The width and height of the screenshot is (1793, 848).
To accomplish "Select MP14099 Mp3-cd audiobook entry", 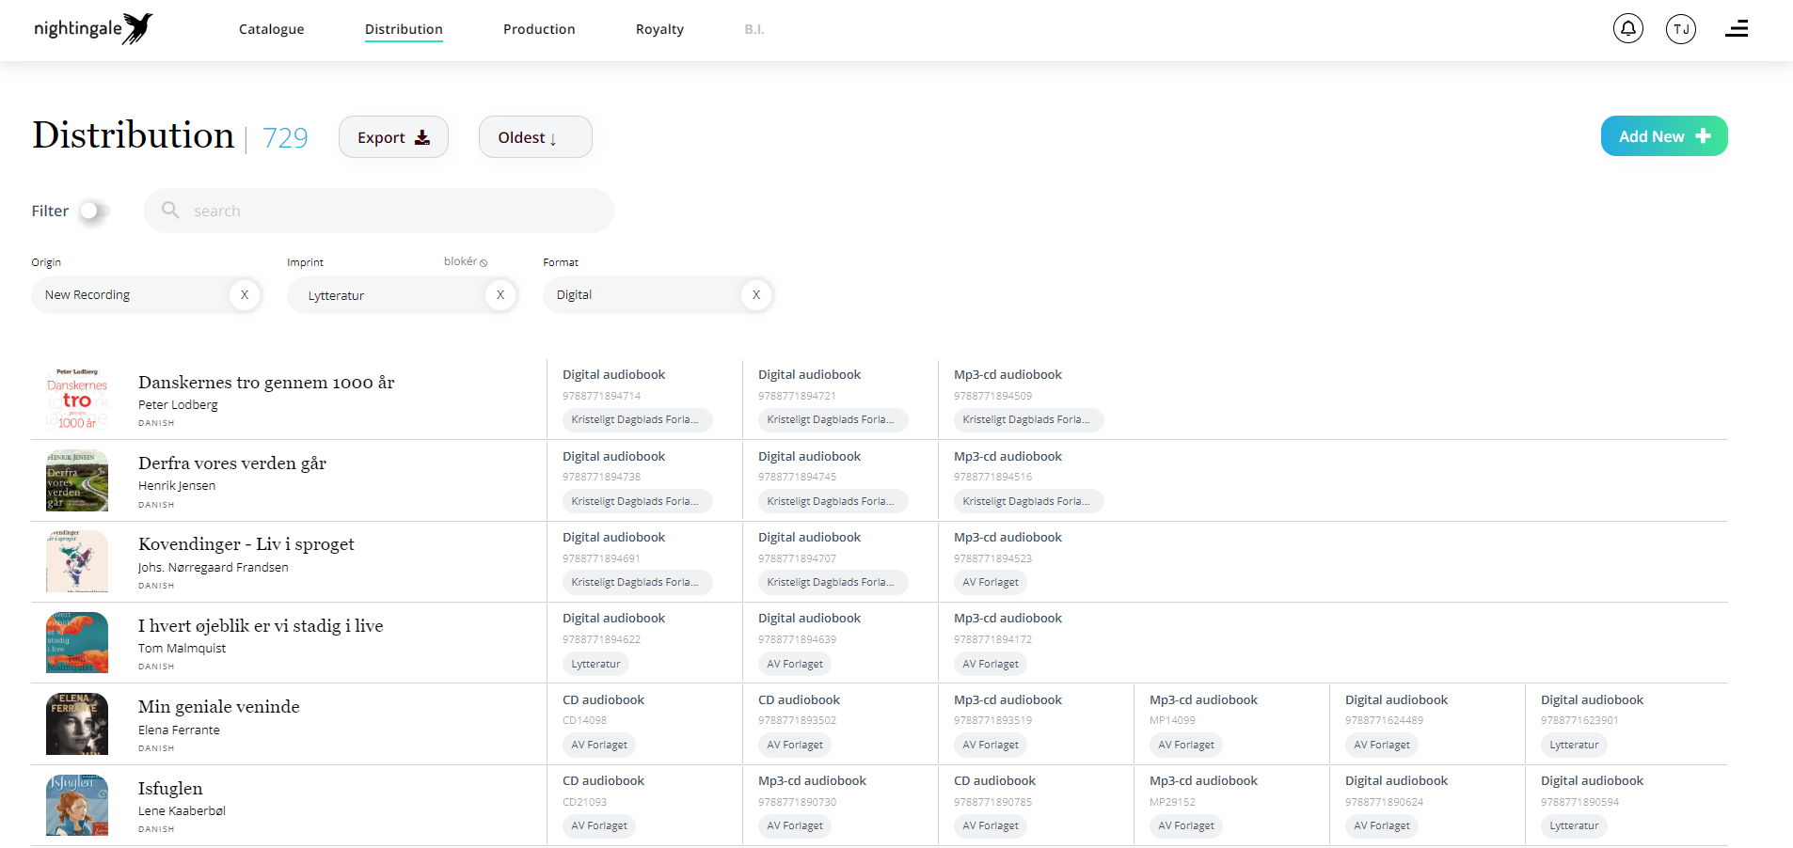I will [x=1173, y=720].
